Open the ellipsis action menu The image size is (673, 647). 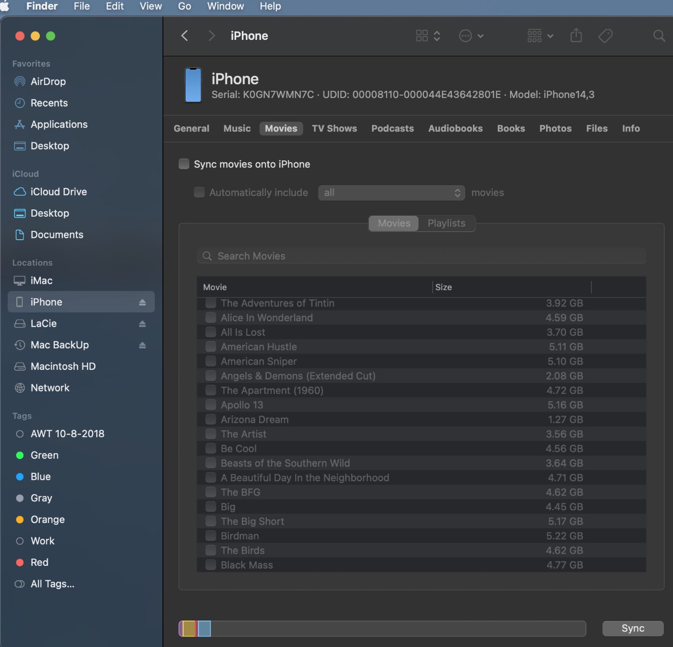(465, 36)
